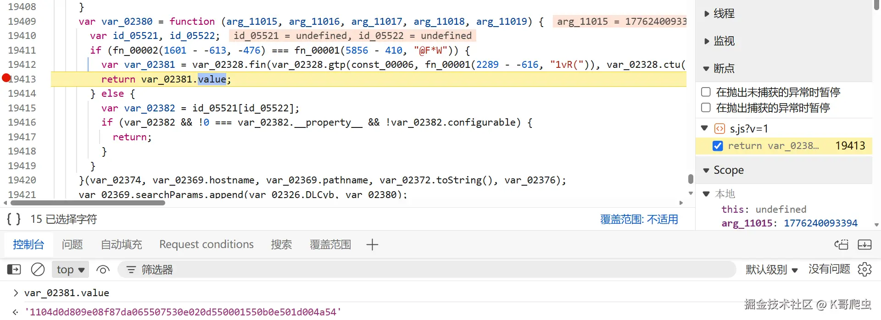
Task: Click line number 19415 in the gutter
Action: [22, 108]
